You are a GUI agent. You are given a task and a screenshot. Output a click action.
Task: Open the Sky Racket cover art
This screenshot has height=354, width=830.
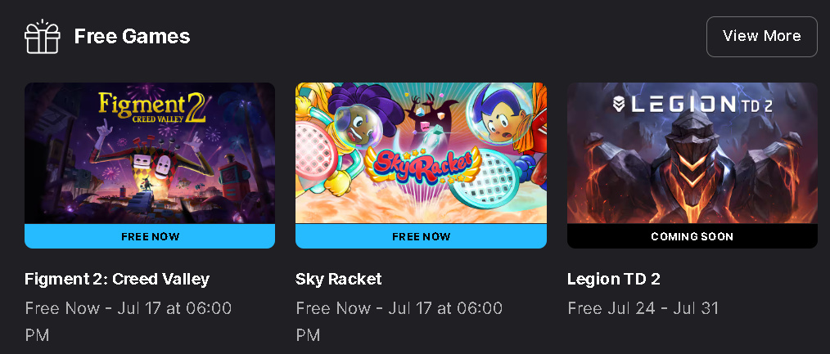(421, 153)
